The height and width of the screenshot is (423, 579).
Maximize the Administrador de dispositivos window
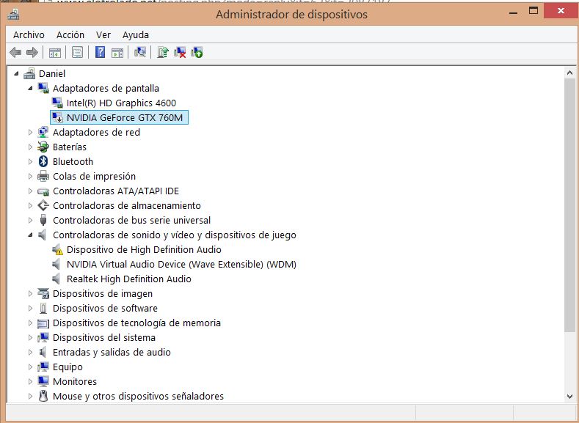click(534, 11)
